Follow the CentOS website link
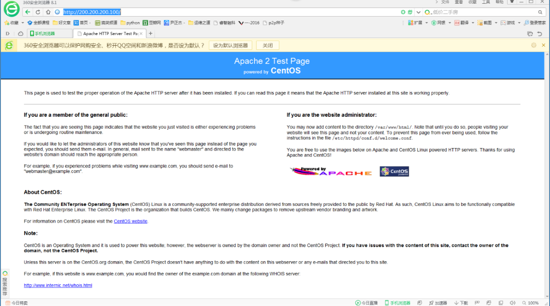The image size is (550, 306). (131, 221)
